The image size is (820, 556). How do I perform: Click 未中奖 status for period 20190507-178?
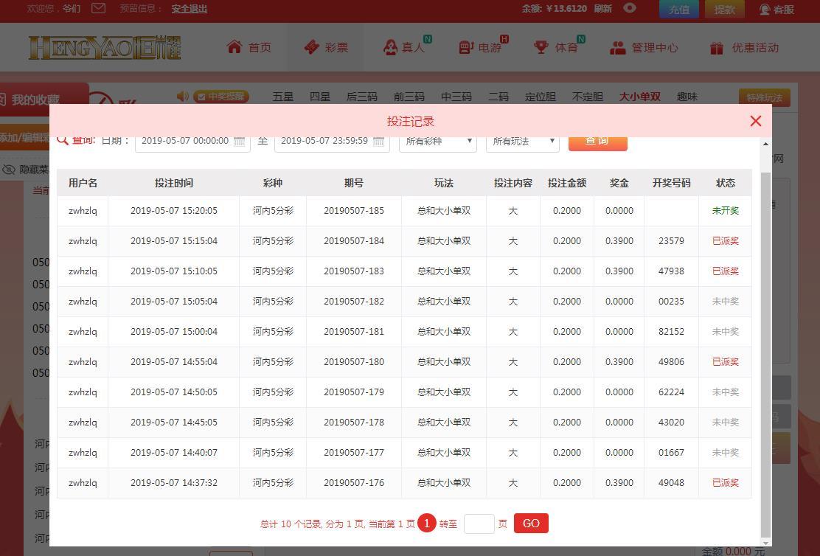[x=726, y=422]
